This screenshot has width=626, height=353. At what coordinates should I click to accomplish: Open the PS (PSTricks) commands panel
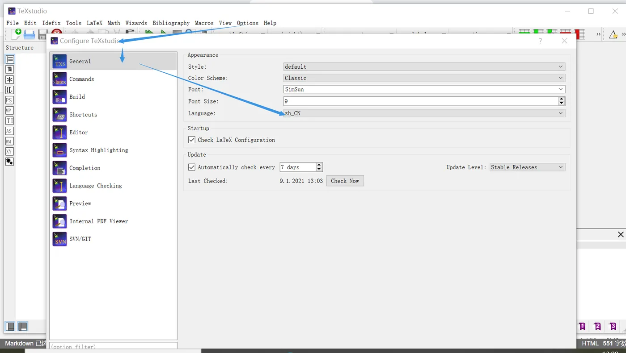click(x=9, y=100)
